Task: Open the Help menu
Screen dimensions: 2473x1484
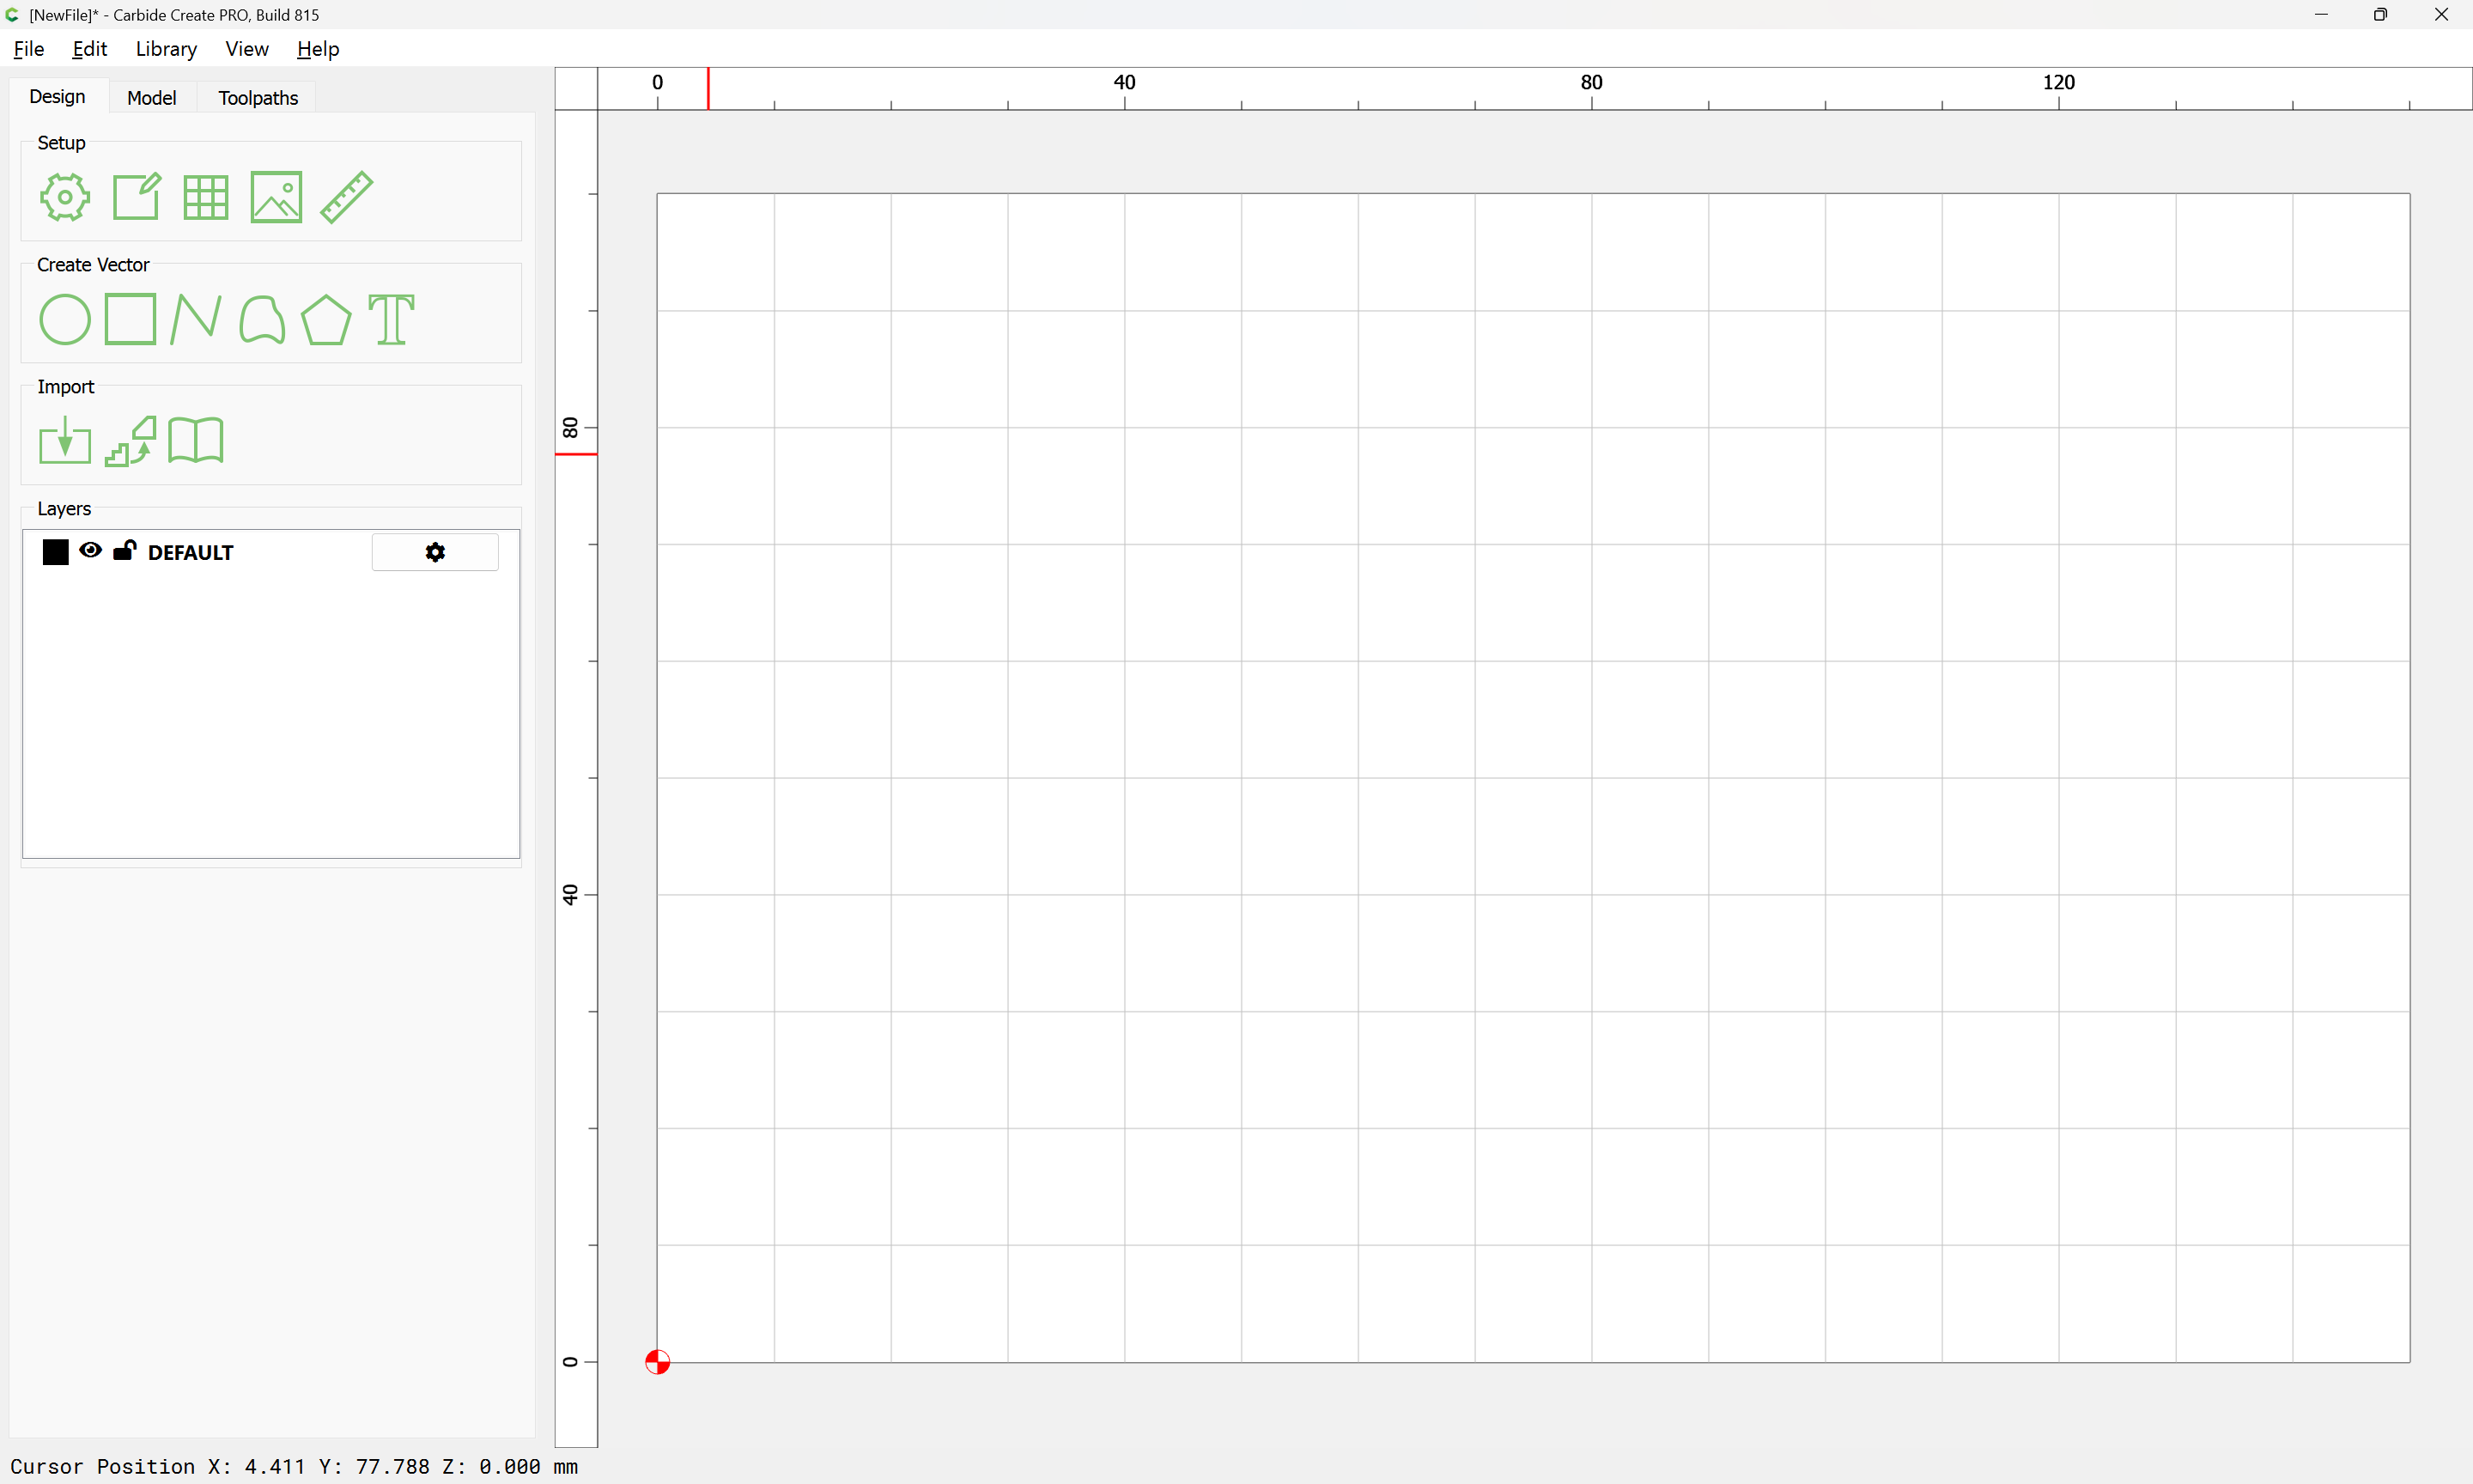Action: pyautogui.click(x=318, y=49)
